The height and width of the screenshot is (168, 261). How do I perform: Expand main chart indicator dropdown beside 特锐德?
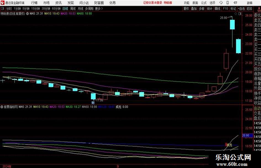(27, 14)
